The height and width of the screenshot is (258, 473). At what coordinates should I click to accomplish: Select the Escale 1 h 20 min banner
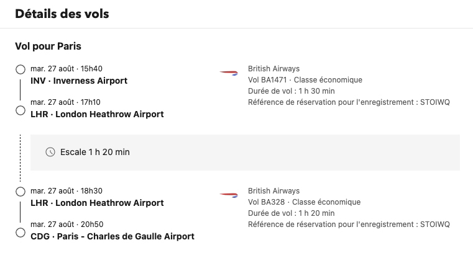[x=245, y=153]
